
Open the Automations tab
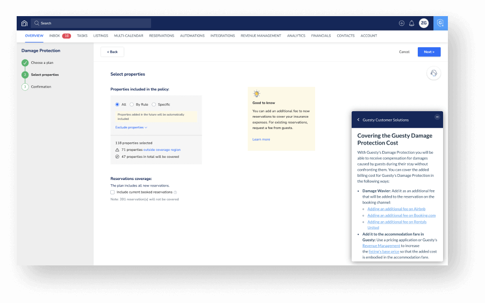click(x=192, y=36)
